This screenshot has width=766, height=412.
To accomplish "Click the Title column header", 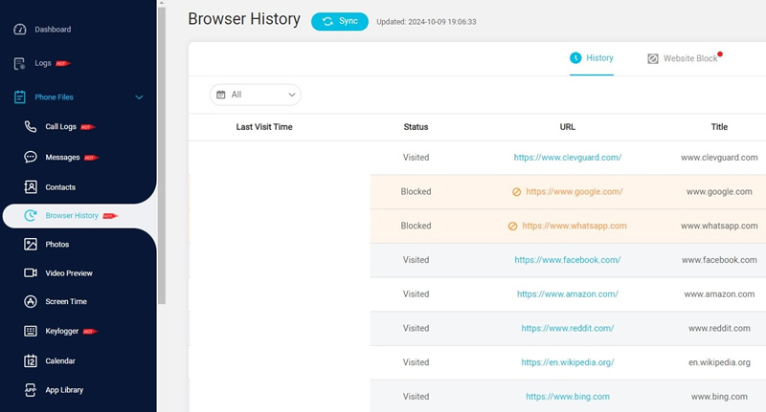I will pos(719,127).
